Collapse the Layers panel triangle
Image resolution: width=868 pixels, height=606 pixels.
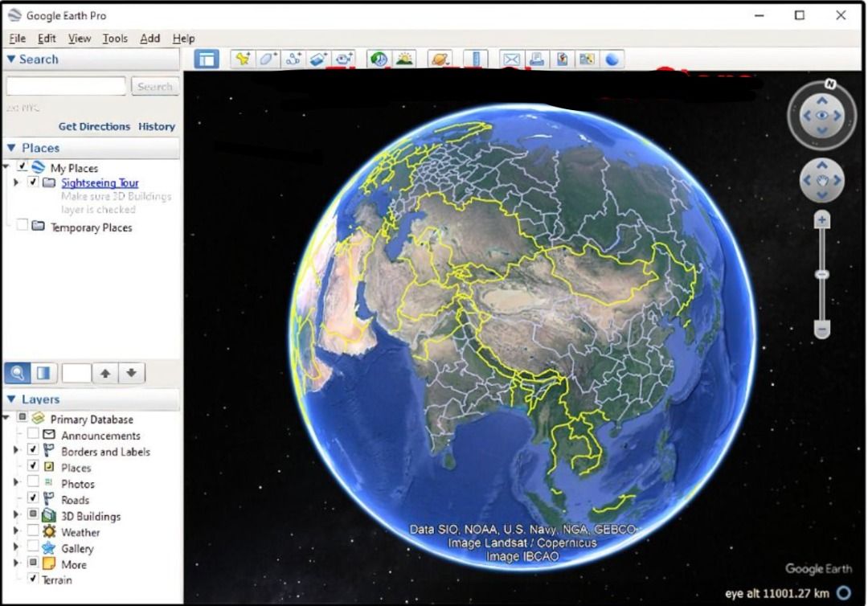pyautogui.click(x=10, y=399)
